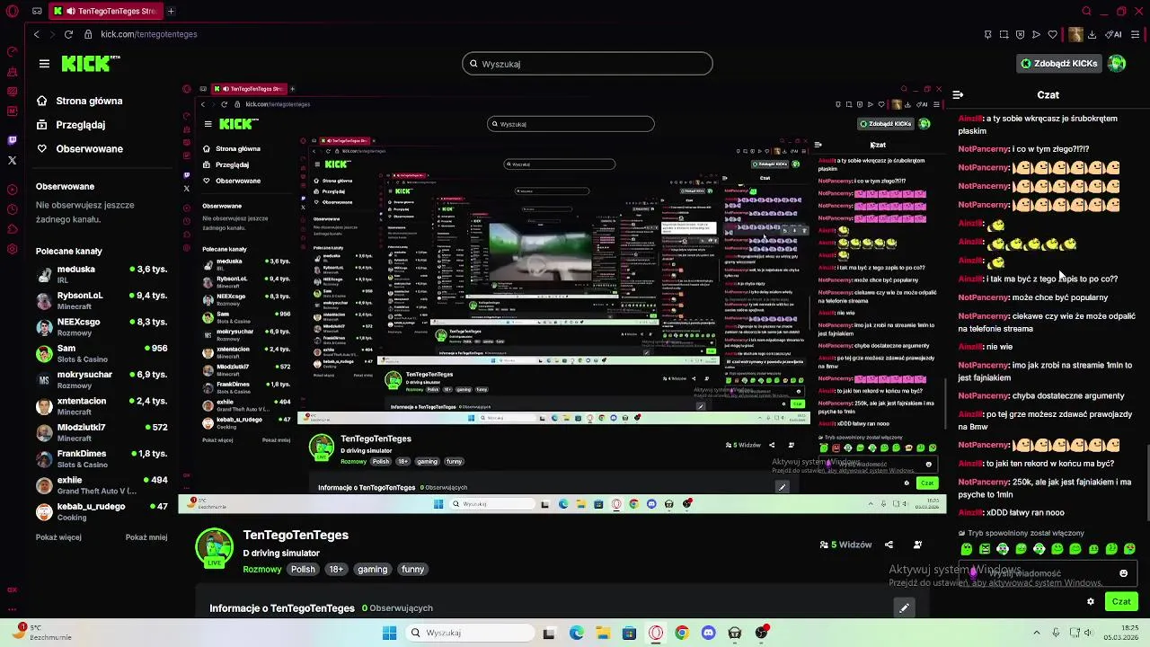This screenshot has width=1150, height=647.
Task: Open xntentacion recommended channel
Action: click(102, 405)
